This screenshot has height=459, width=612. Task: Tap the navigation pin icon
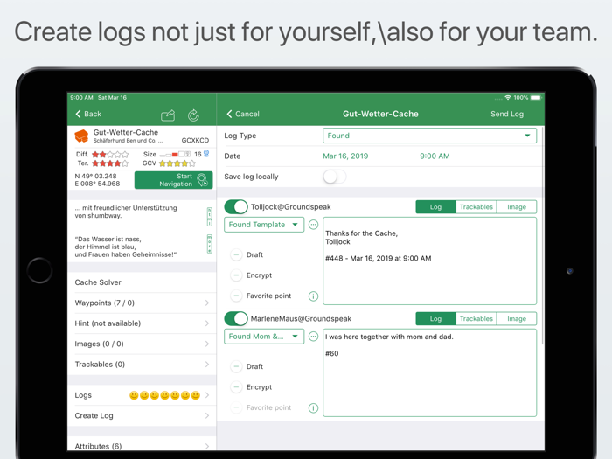[203, 180]
